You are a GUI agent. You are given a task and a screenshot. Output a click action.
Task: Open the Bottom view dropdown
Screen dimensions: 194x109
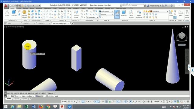[106, 15]
